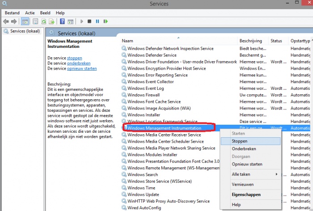
Task: Click the Start service play icon
Action: [81, 21]
